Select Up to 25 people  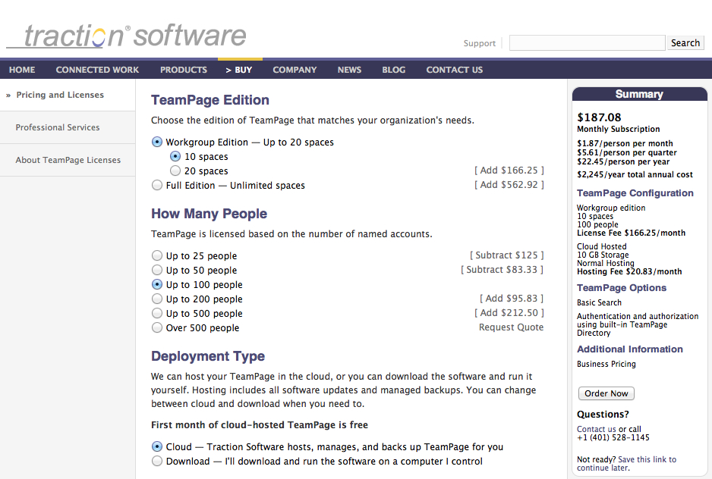157,256
